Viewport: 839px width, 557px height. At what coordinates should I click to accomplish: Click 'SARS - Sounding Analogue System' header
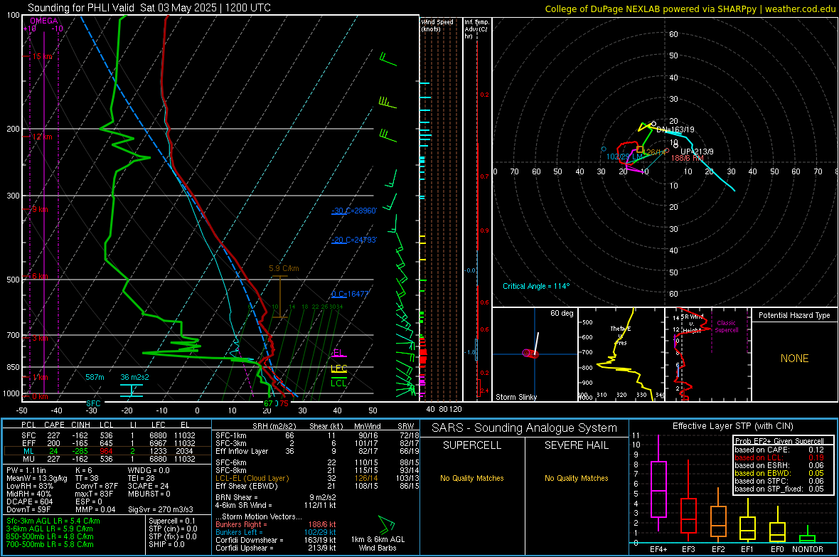(x=524, y=428)
